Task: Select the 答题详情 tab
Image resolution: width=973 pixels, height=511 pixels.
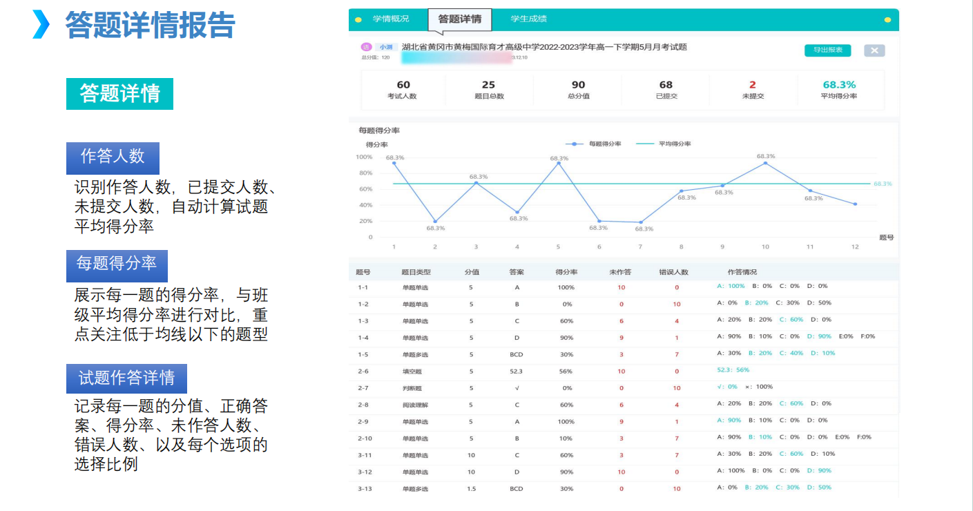Action: 460,19
